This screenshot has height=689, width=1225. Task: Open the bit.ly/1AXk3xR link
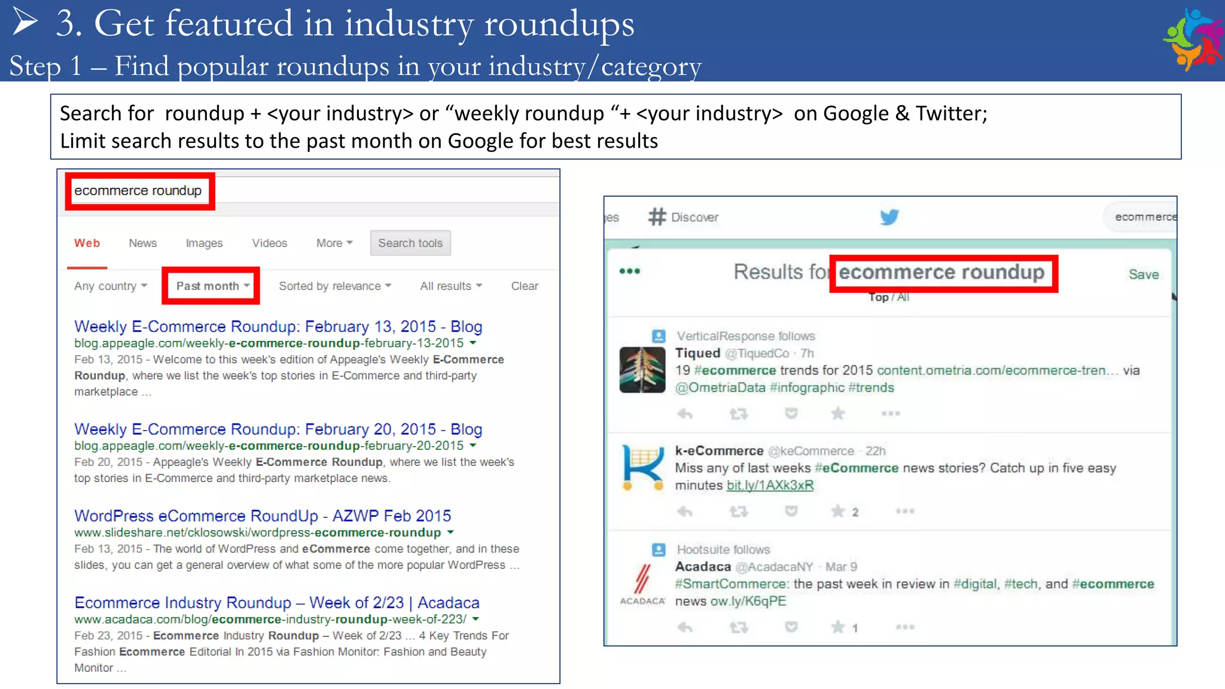pyautogui.click(x=770, y=485)
